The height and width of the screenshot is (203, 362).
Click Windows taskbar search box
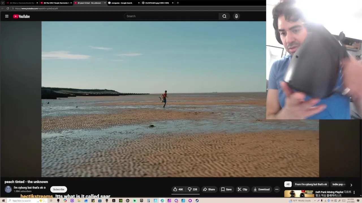(x=27, y=200)
